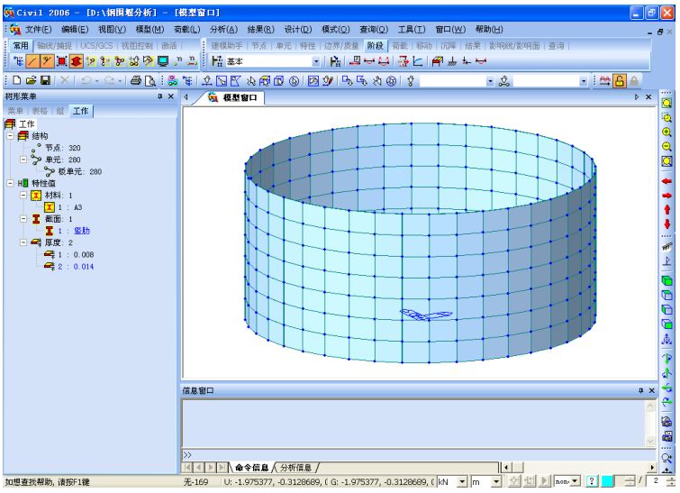The image size is (680, 493).
Task: Click the question mark help icon in status bar
Action: coord(592,481)
